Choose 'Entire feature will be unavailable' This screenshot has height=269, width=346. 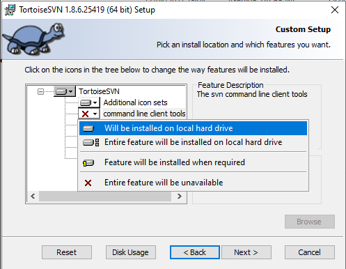point(193,183)
